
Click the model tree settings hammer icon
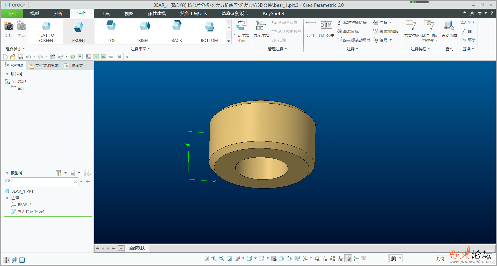[x=59, y=173]
